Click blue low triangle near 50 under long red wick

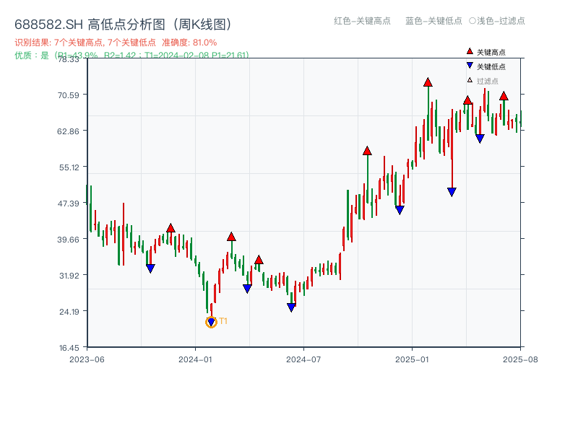pos(452,192)
